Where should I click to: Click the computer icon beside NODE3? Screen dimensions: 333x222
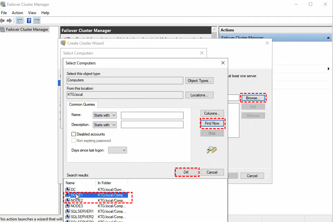(68, 206)
